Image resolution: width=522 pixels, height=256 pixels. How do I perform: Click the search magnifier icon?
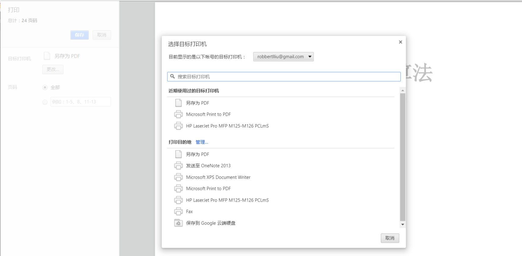172,76
